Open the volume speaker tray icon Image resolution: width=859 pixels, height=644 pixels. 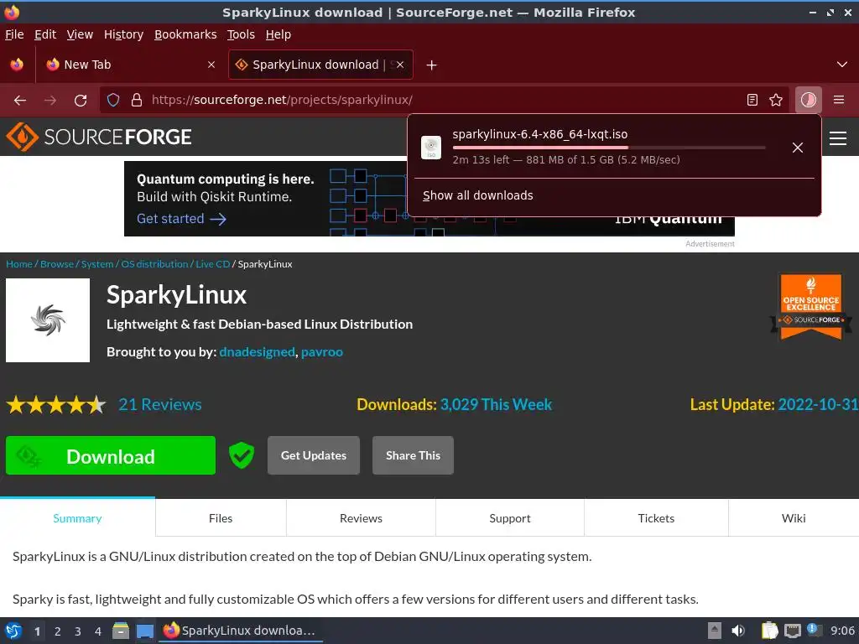738,631
